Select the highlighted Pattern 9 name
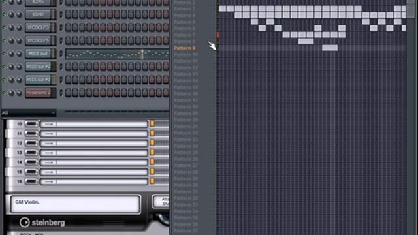The width and height of the screenshot is (418, 235). 184,48
